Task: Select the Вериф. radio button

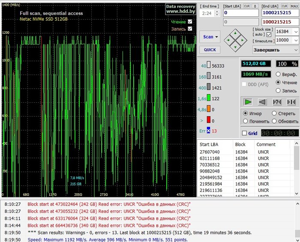Action: pos(278,74)
